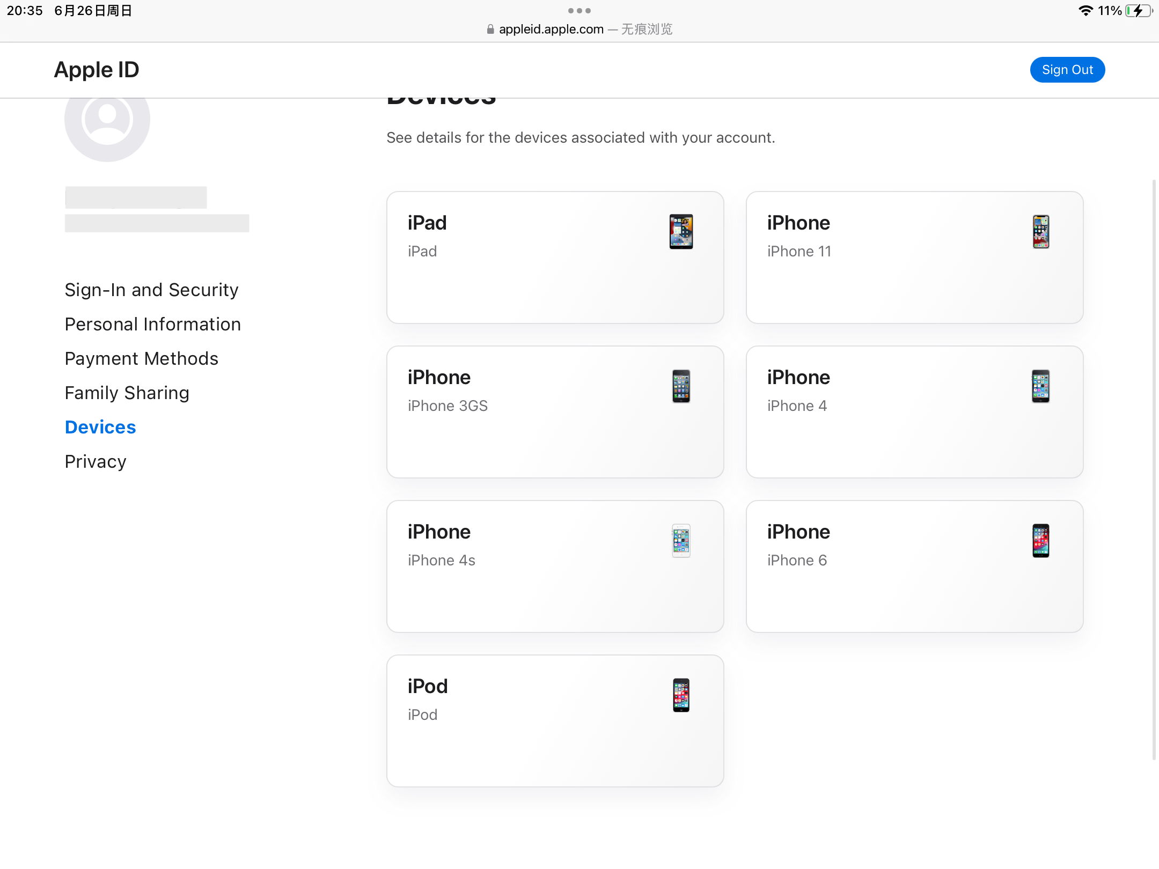The height and width of the screenshot is (869, 1159).
Task: Open the Privacy section
Action: (96, 461)
